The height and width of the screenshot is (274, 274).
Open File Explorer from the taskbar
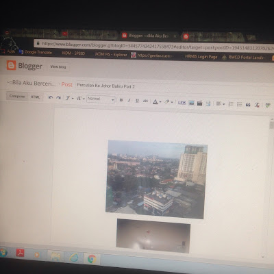(x=55, y=256)
